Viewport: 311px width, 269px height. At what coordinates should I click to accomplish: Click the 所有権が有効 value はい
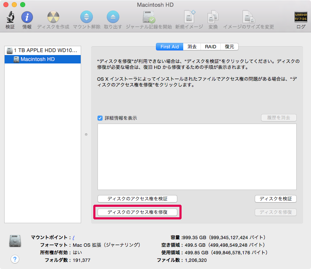point(77,253)
